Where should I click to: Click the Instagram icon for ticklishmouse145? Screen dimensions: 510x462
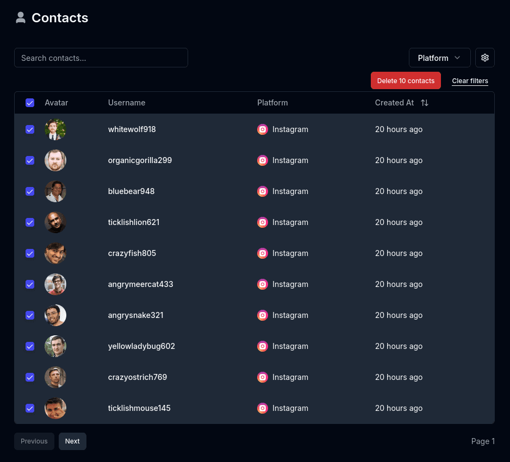coord(263,408)
